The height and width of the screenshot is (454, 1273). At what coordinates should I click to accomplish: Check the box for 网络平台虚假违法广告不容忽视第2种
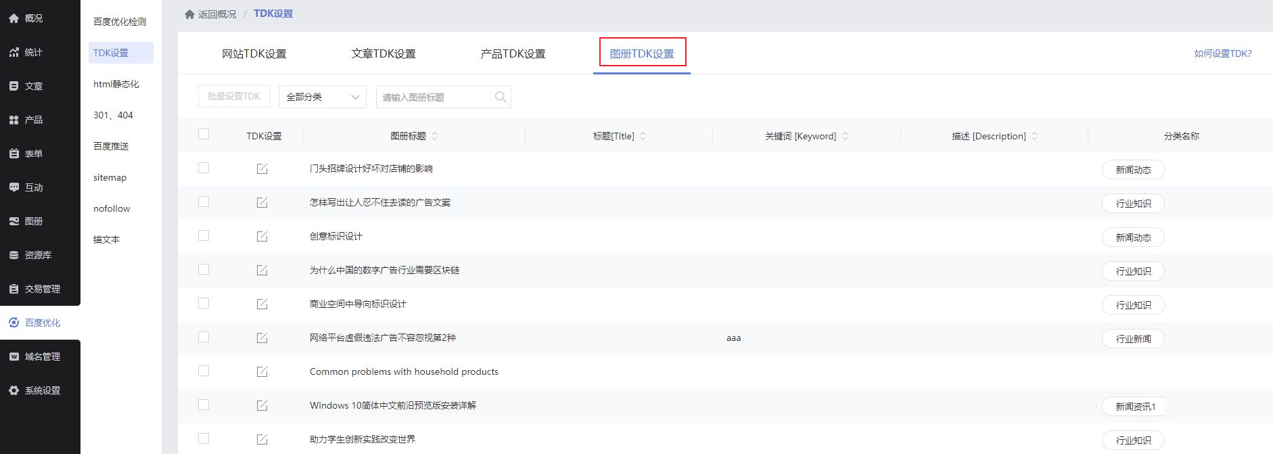point(204,337)
